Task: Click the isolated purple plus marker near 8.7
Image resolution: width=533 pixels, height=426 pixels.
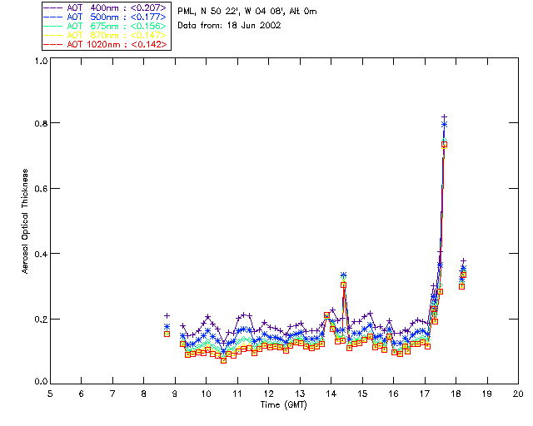Action: 167,315
